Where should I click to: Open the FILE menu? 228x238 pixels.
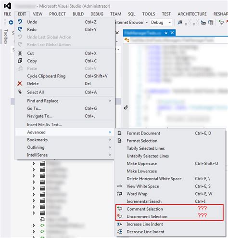[7, 14]
